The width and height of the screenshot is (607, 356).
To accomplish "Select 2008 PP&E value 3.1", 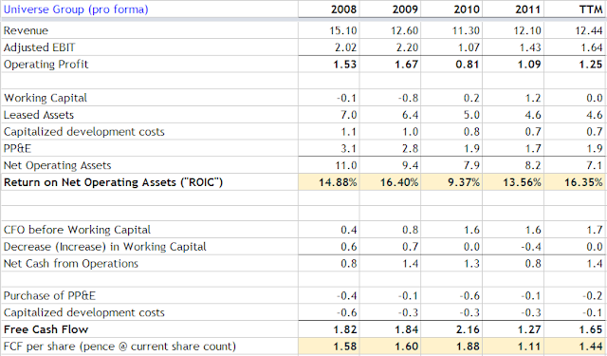I will [348, 149].
